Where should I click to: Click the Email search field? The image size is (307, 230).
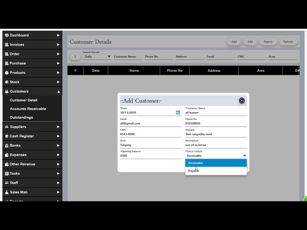tap(221, 57)
